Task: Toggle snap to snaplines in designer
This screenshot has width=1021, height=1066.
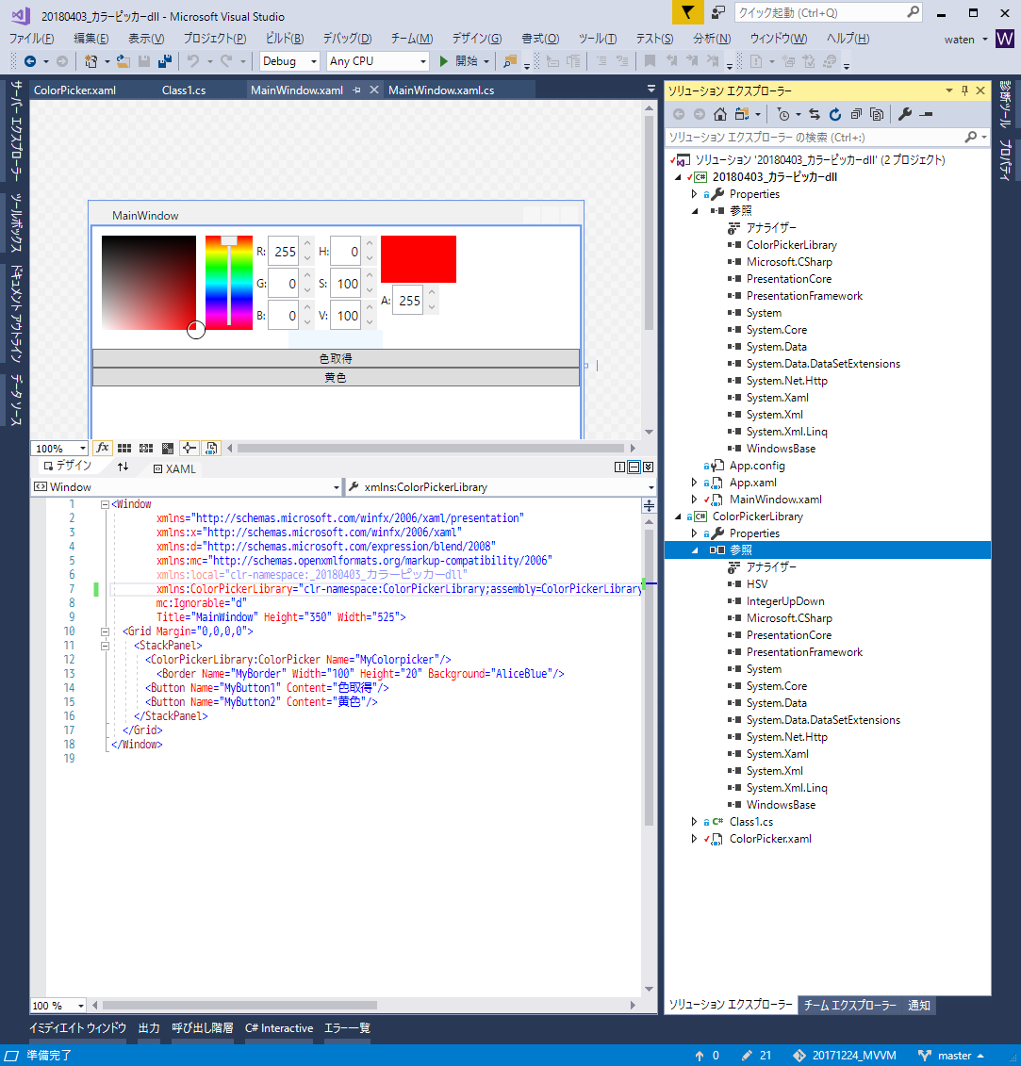Action: 189,448
